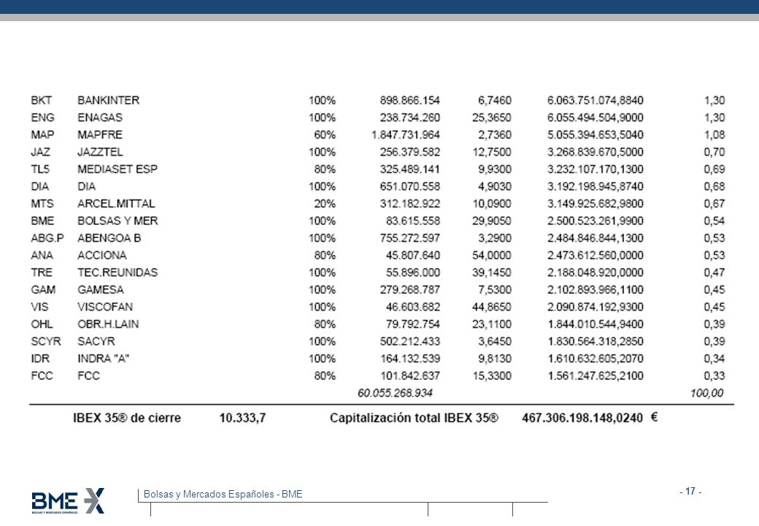Click ENAGAS company name
The width and height of the screenshot is (759, 526).
click(100, 117)
